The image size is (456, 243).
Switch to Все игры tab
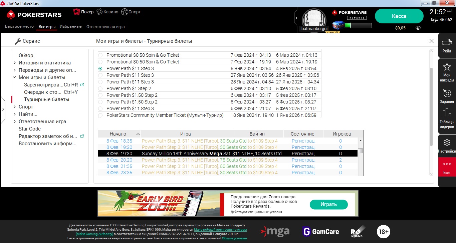coord(47,27)
